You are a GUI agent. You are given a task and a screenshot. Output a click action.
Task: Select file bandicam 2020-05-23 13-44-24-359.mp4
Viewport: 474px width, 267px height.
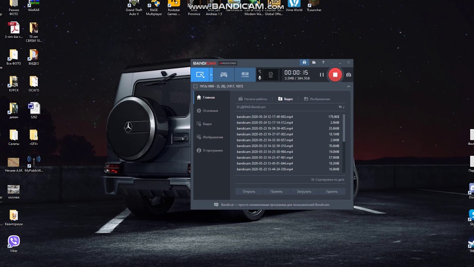pyautogui.click(x=288, y=169)
